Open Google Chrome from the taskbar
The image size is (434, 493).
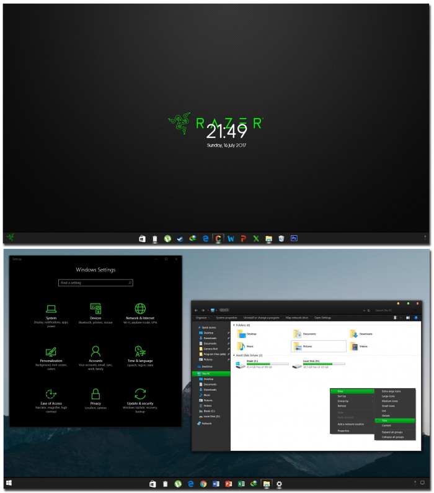point(203,484)
